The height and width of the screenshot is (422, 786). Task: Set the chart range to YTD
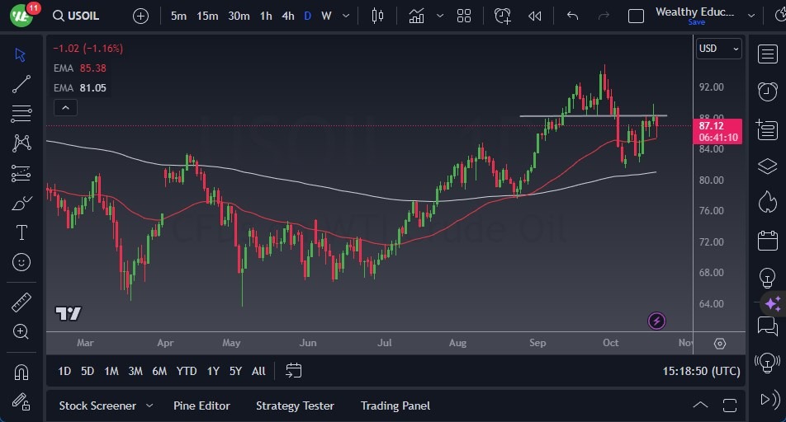(187, 371)
